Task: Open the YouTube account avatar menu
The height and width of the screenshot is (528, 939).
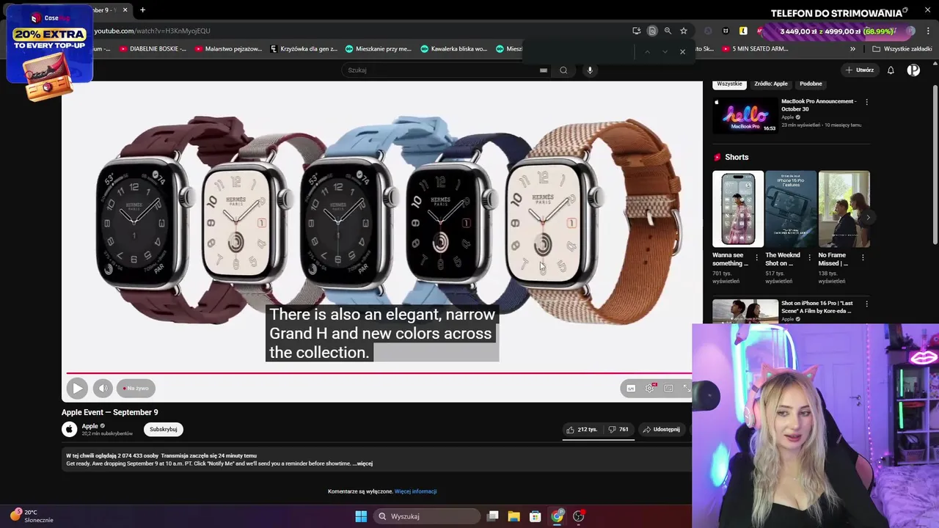Action: [x=913, y=70]
